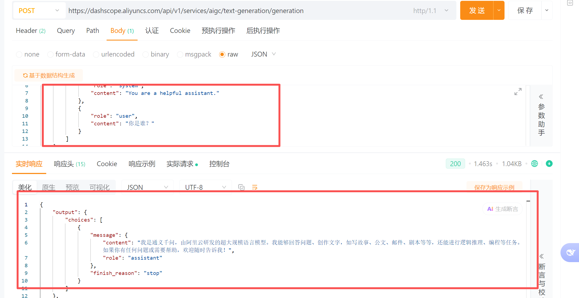The image size is (579, 298).
Task: Choose the binary body radio button
Action: click(146, 54)
